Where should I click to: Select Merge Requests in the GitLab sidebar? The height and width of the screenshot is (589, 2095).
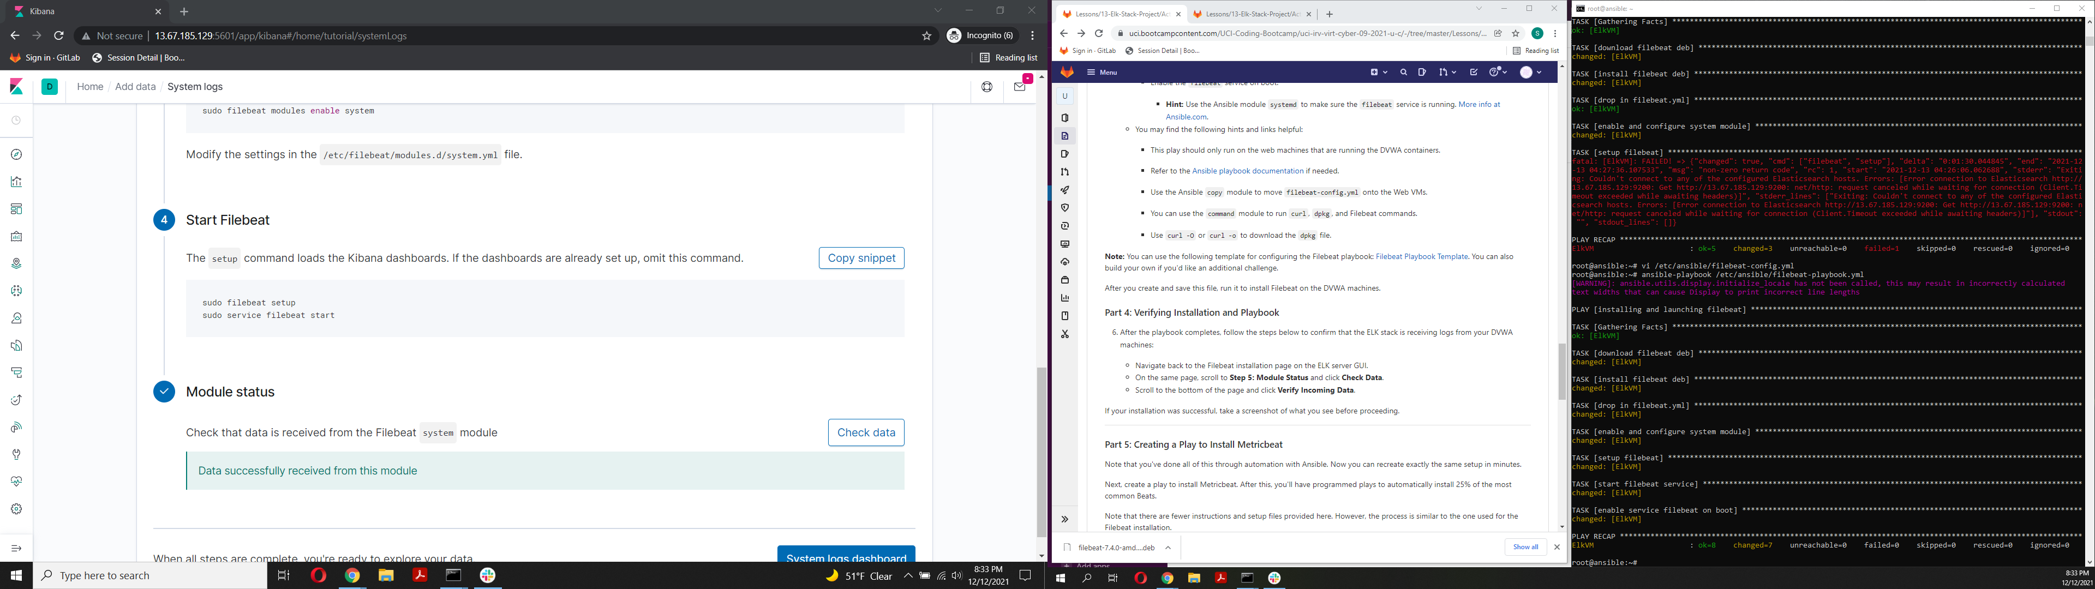pos(1064,172)
